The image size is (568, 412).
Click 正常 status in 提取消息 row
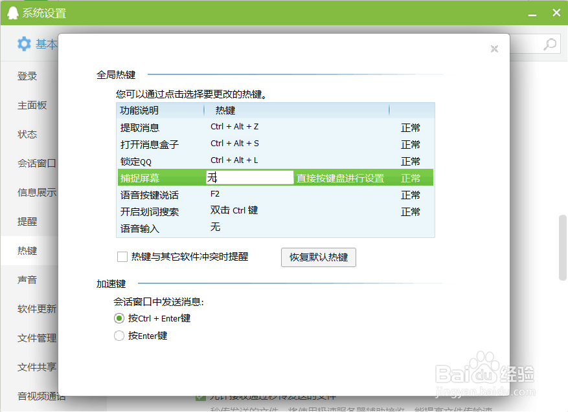[411, 127]
